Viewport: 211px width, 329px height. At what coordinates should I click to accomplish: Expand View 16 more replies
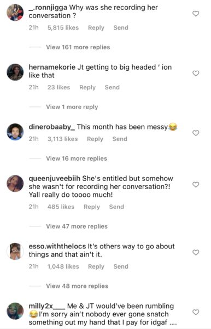77,158
